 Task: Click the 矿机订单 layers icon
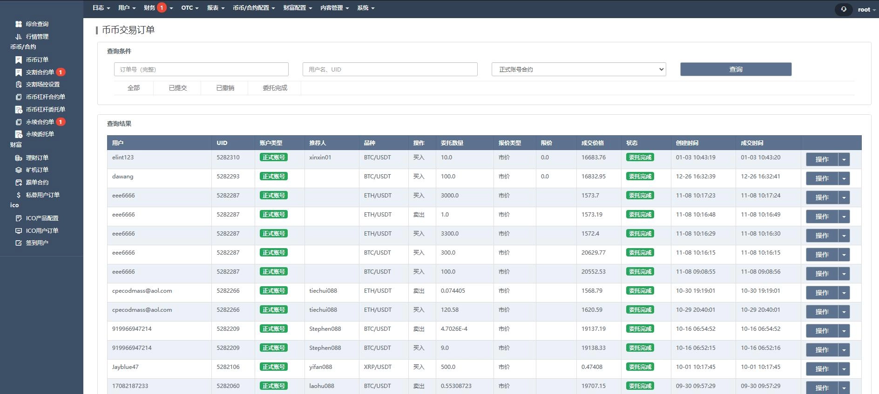19,170
